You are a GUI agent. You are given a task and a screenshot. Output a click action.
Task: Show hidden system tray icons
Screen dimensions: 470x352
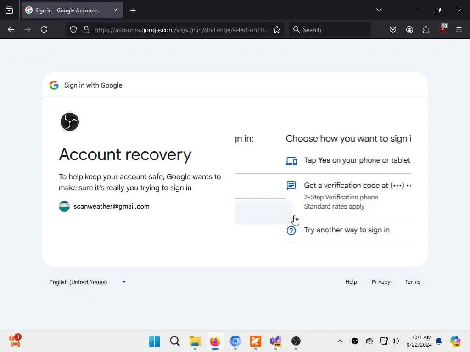coord(340,341)
